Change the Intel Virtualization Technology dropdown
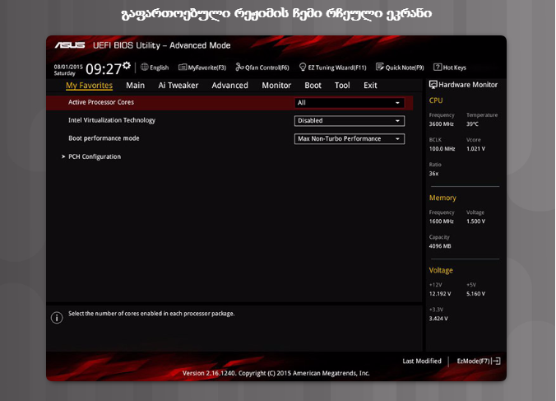The height and width of the screenshot is (401, 556). (350, 120)
